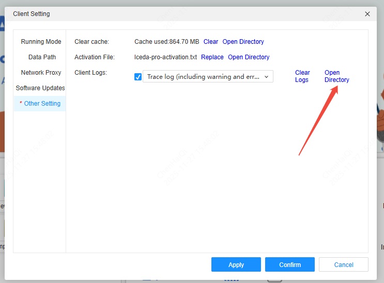Open Directory for the cache row

pos(243,42)
